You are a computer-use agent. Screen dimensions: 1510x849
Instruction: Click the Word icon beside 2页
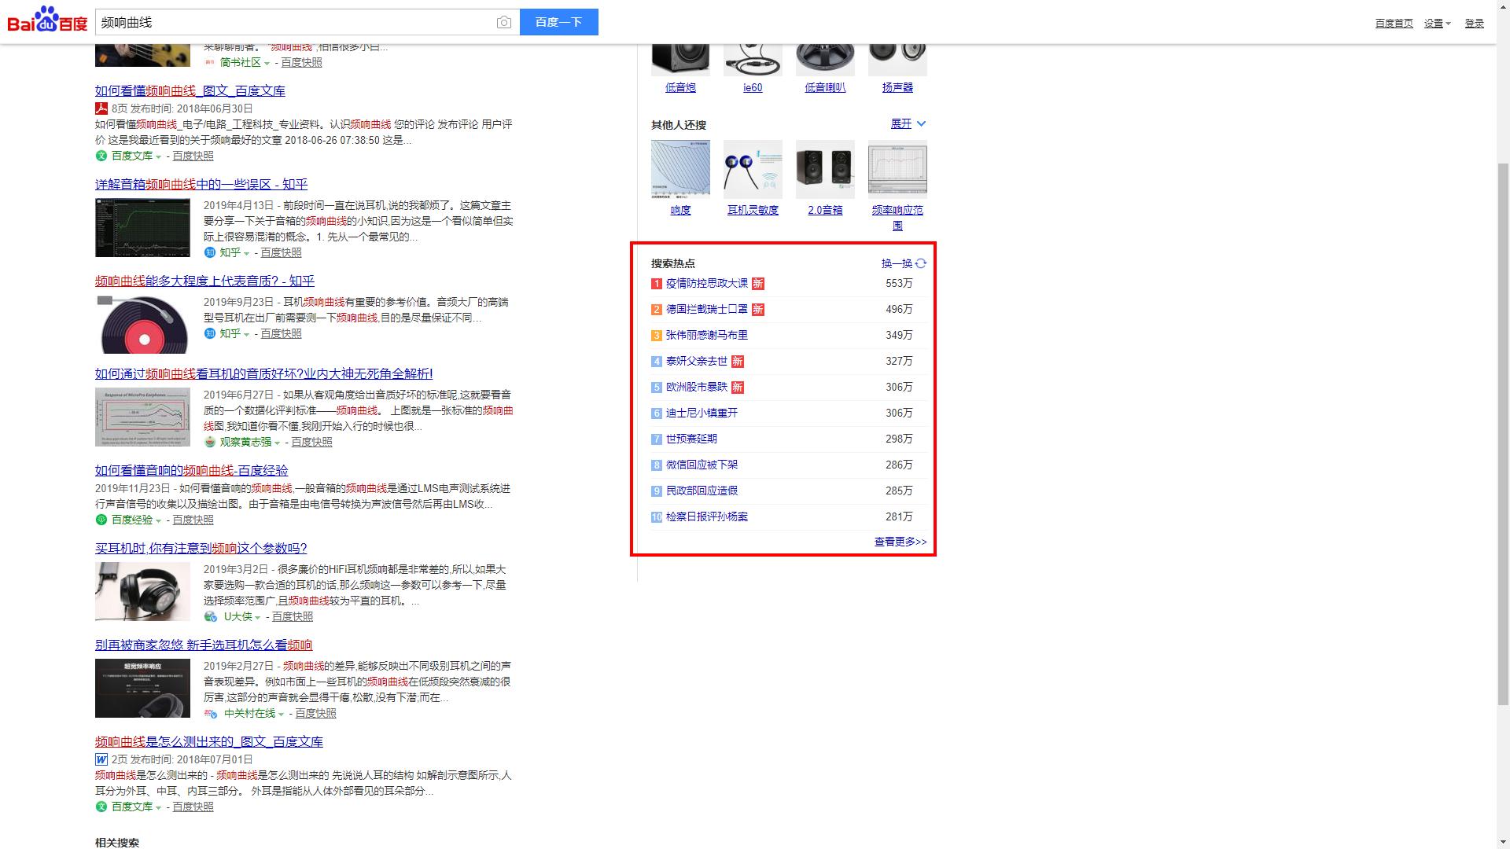101,759
